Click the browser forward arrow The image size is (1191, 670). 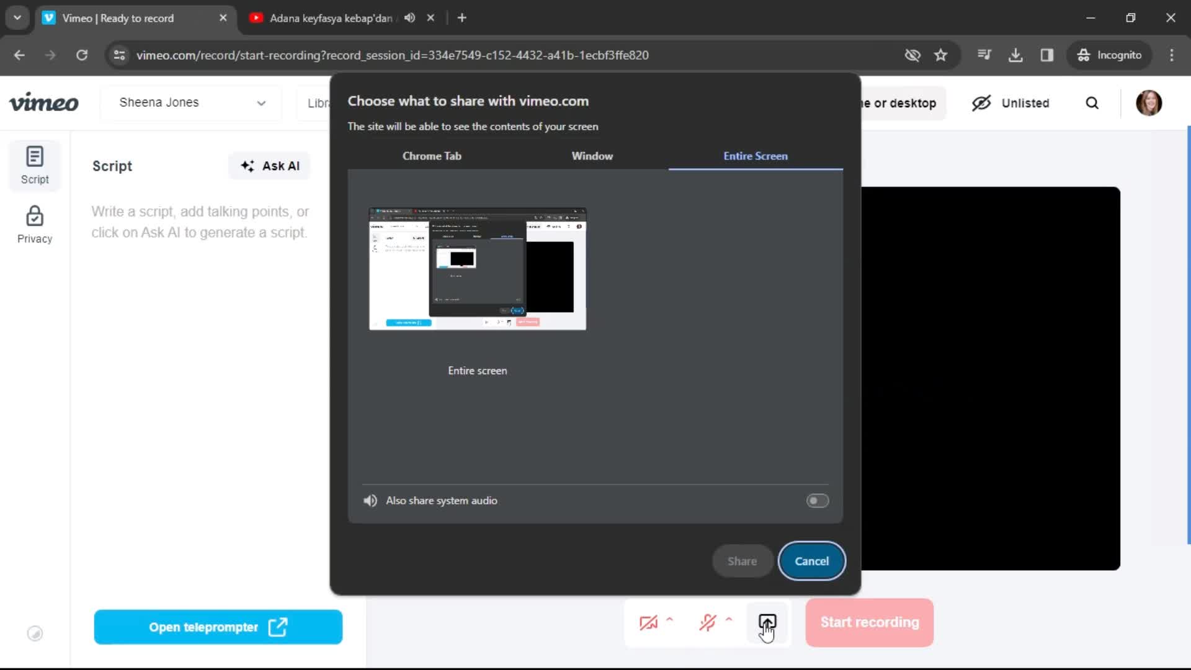[x=50, y=55]
